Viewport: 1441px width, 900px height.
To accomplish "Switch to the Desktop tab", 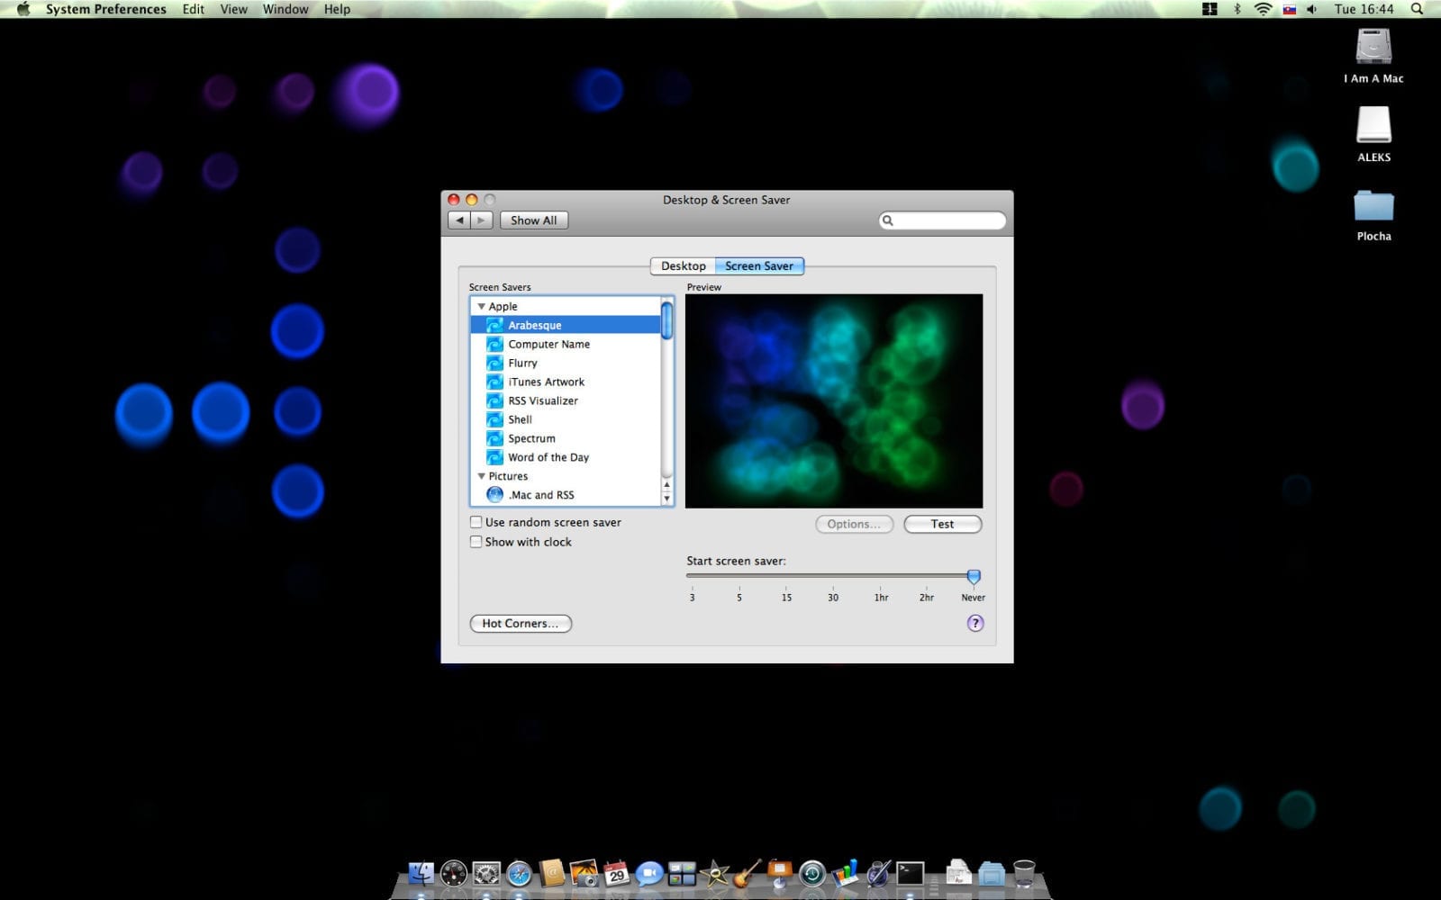I will [x=683, y=266].
